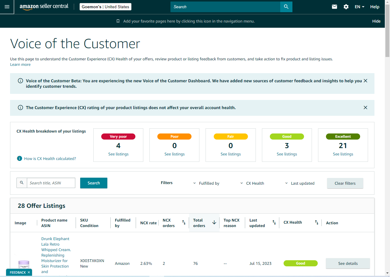
Task: Click Clear filters
Action: 345,183
